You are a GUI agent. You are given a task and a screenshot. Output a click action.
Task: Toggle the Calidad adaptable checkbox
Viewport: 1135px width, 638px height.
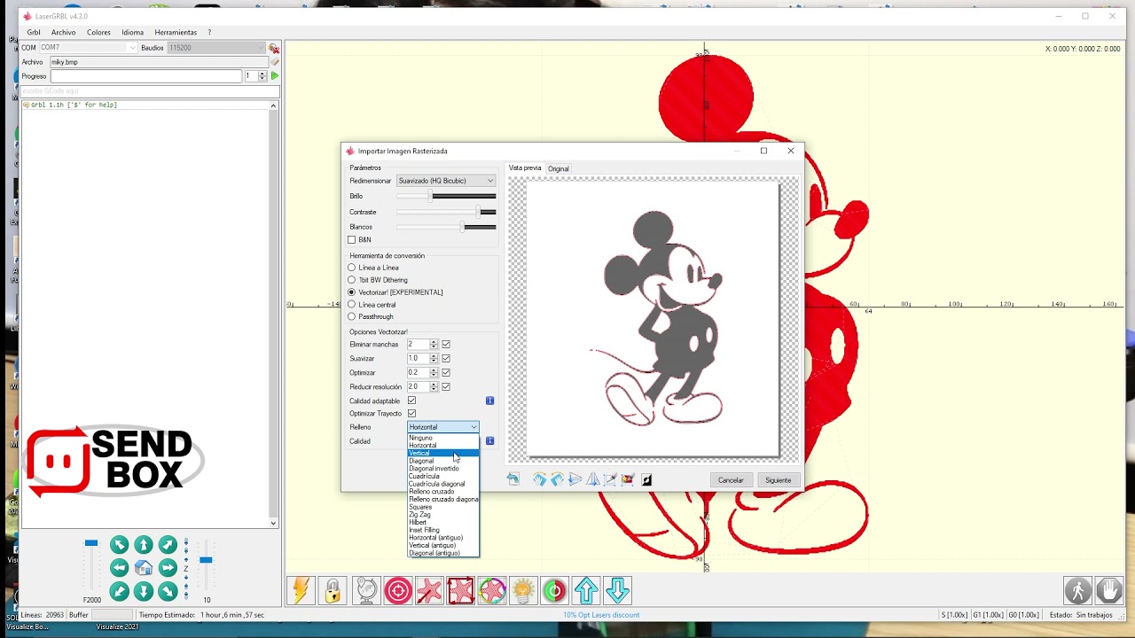[x=411, y=401]
